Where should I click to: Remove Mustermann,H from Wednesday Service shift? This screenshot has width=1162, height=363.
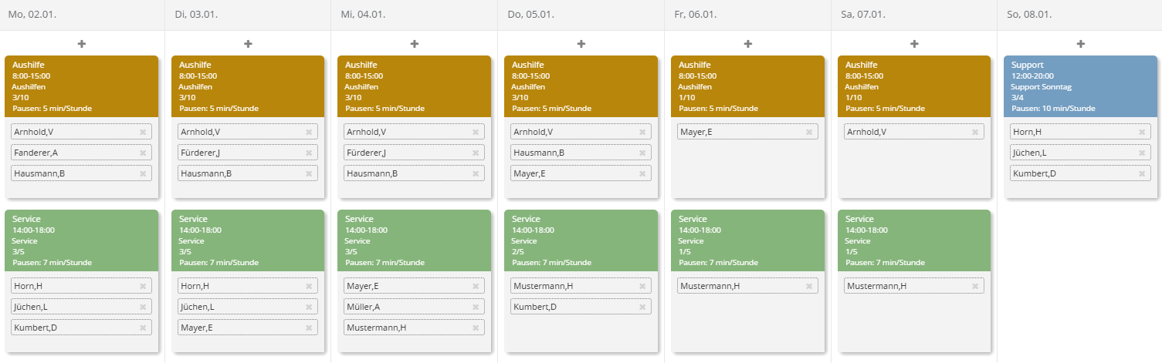tap(476, 328)
